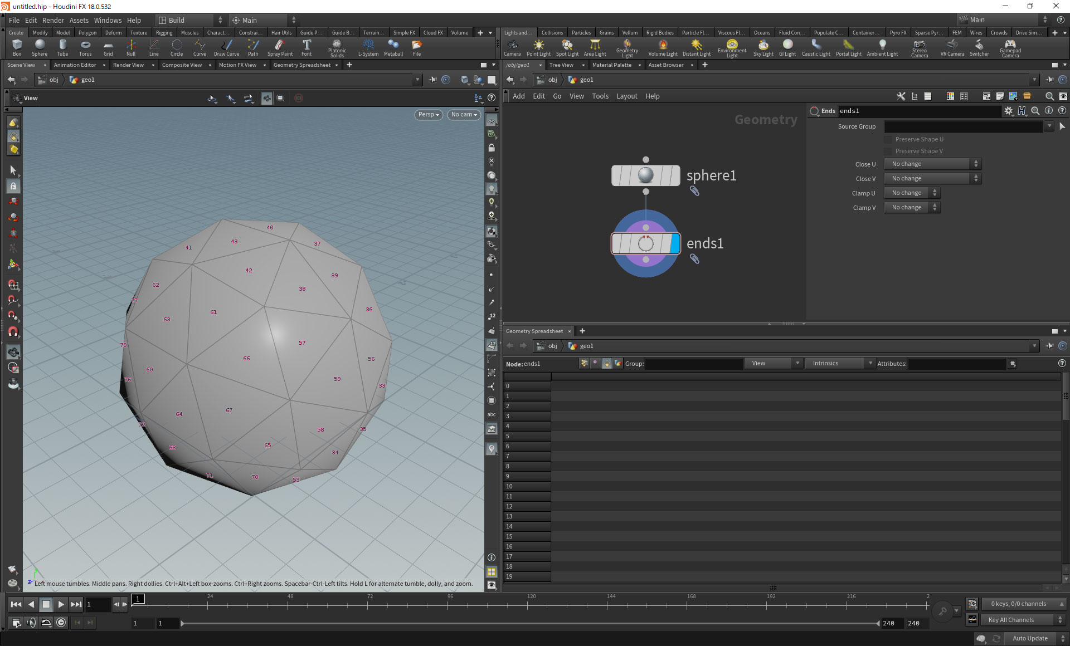Add an Environment Light from shelf
Screen dimensions: 1070x646
pyautogui.click(x=732, y=48)
